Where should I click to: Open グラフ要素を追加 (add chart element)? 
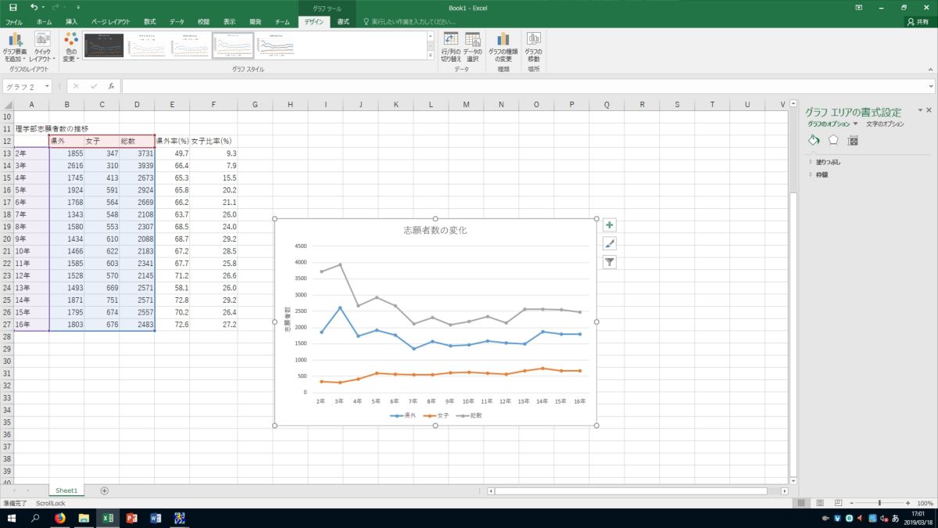point(15,47)
